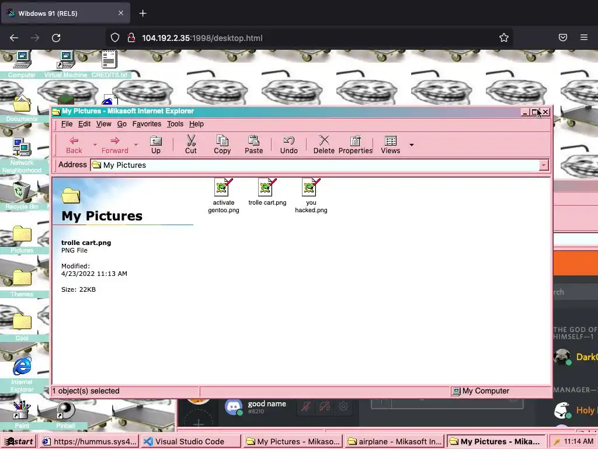Open the Go menu
The width and height of the screenshot is (598, 449).
tap(121, 124)
